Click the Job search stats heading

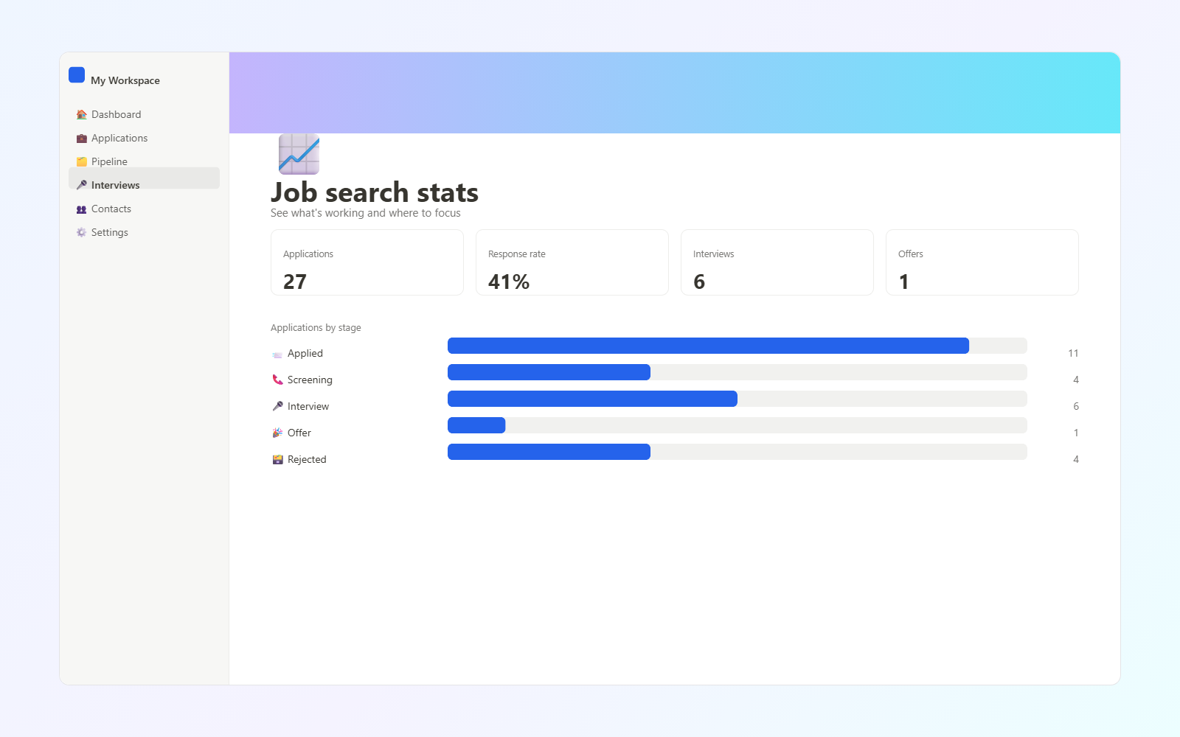375,192
